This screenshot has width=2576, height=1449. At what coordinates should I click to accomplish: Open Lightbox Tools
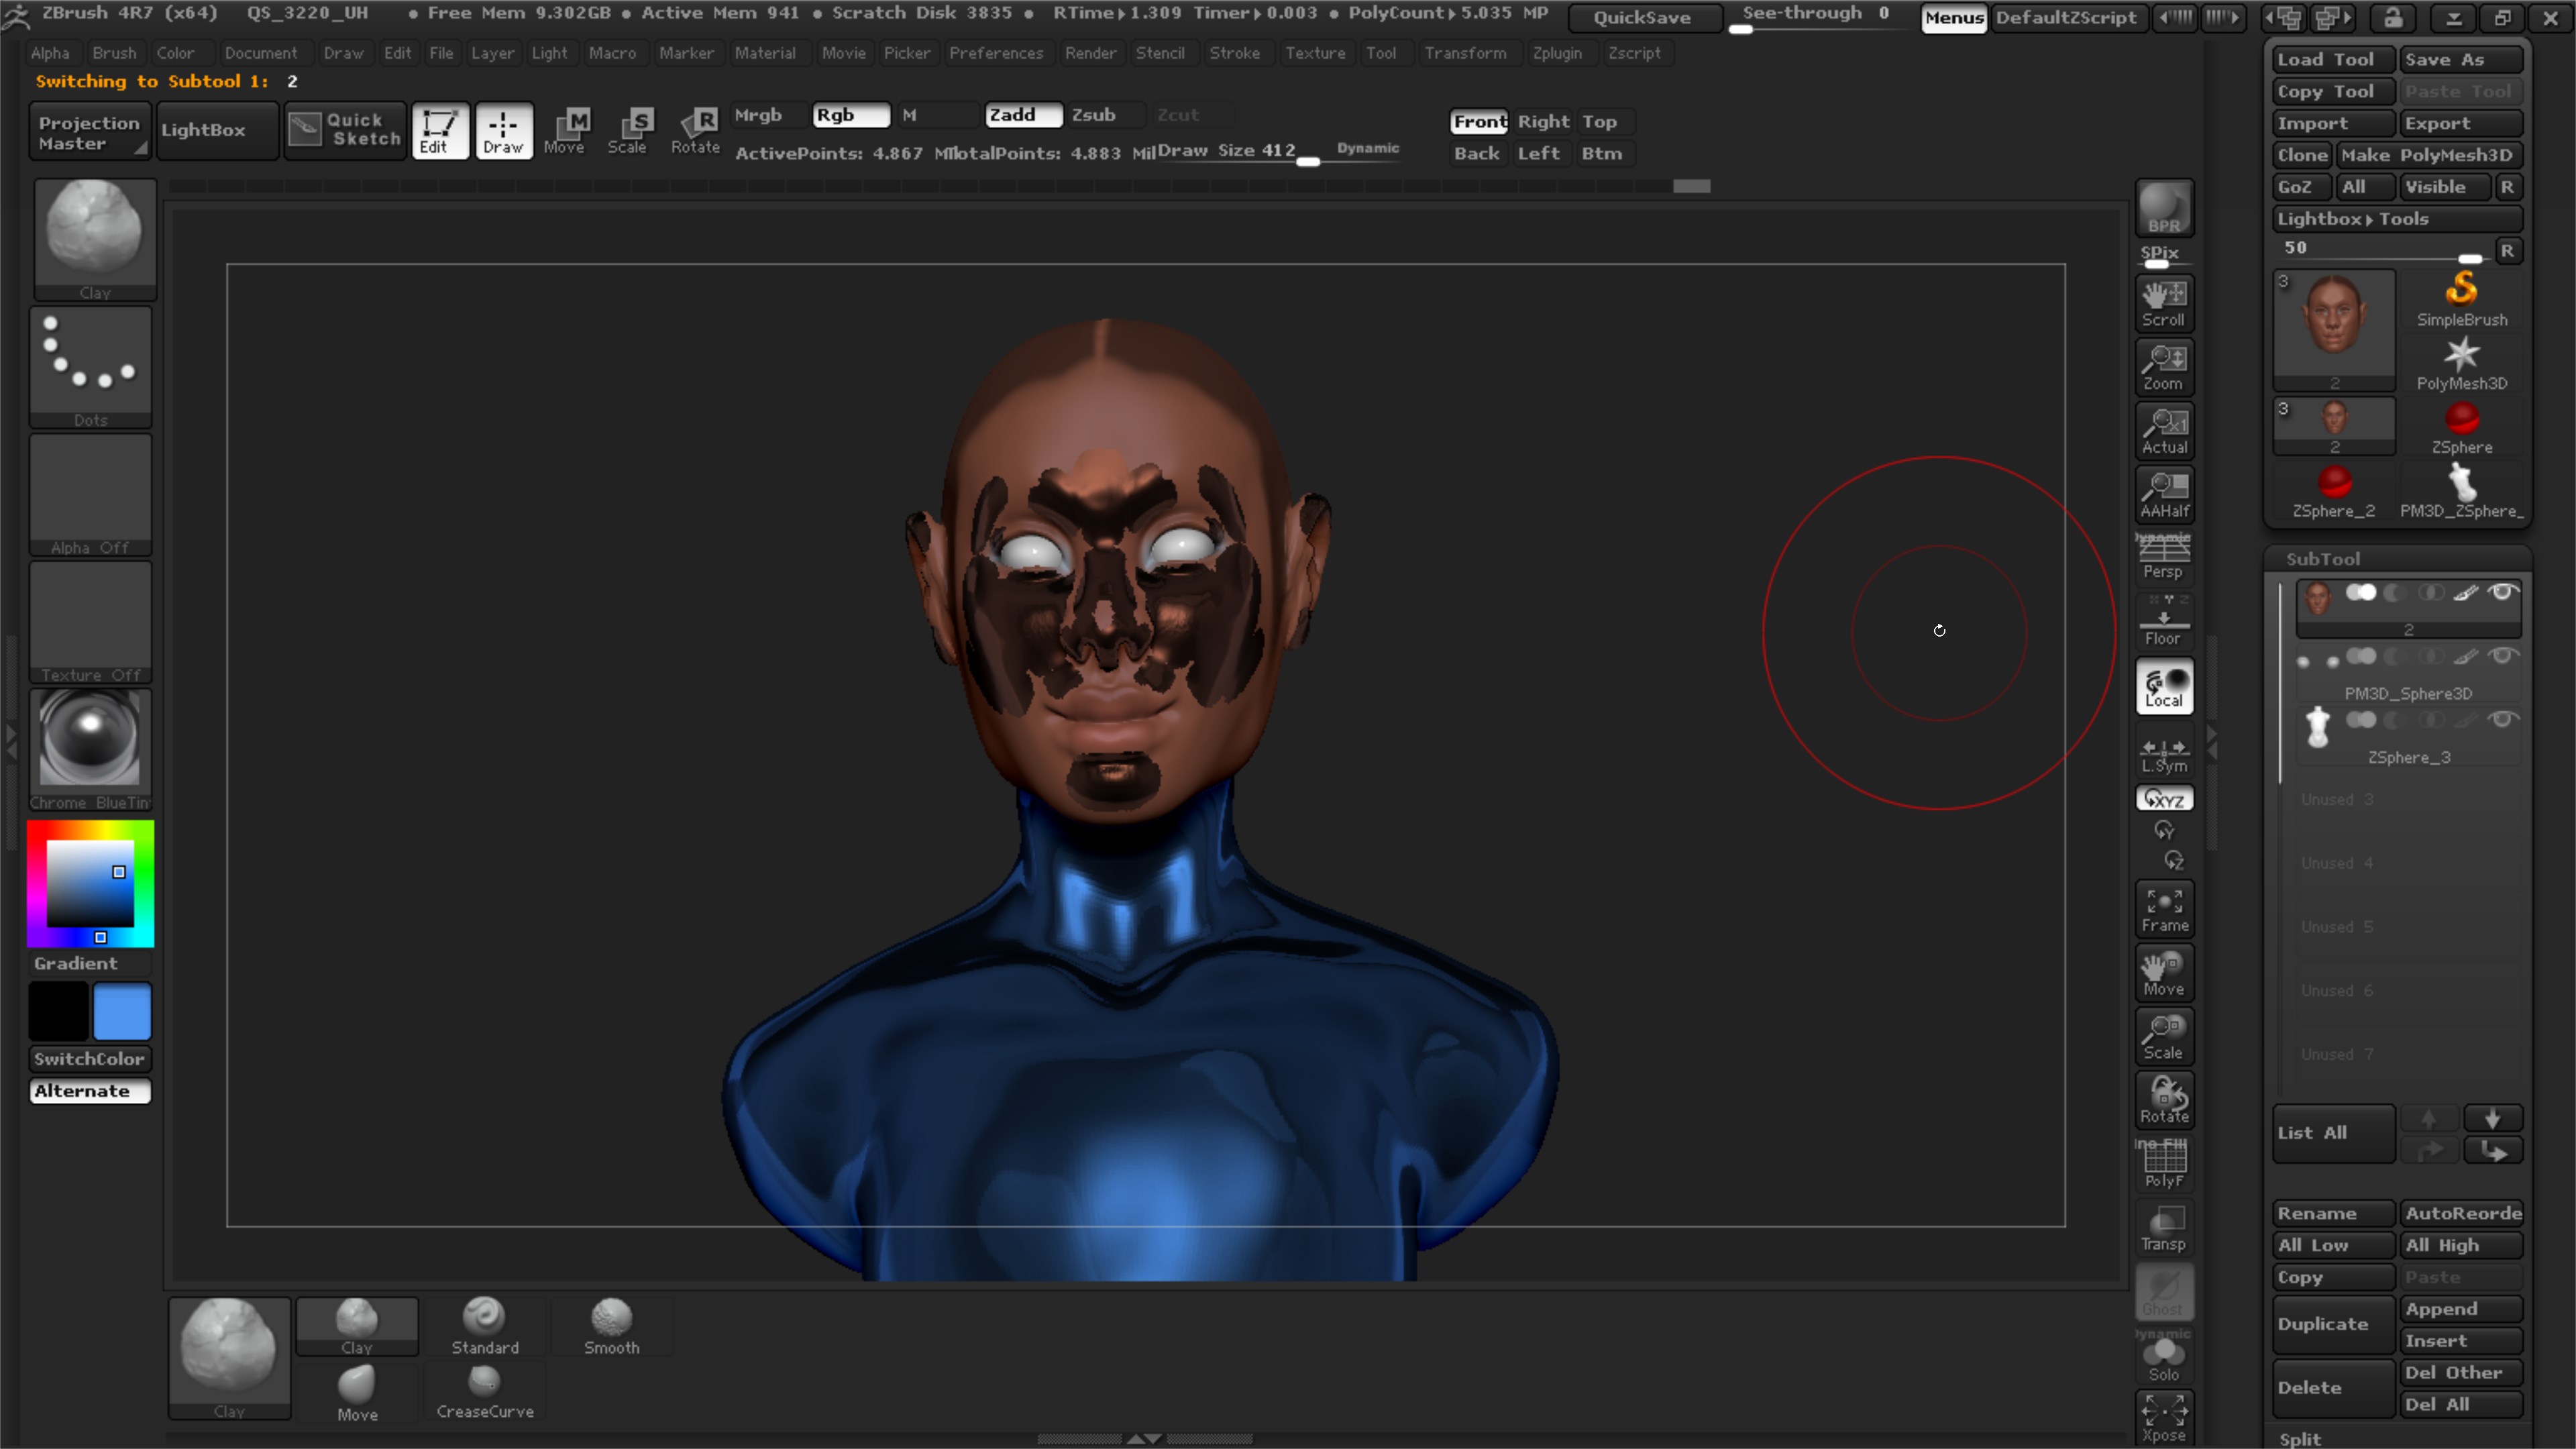(x=2397, y=219)
